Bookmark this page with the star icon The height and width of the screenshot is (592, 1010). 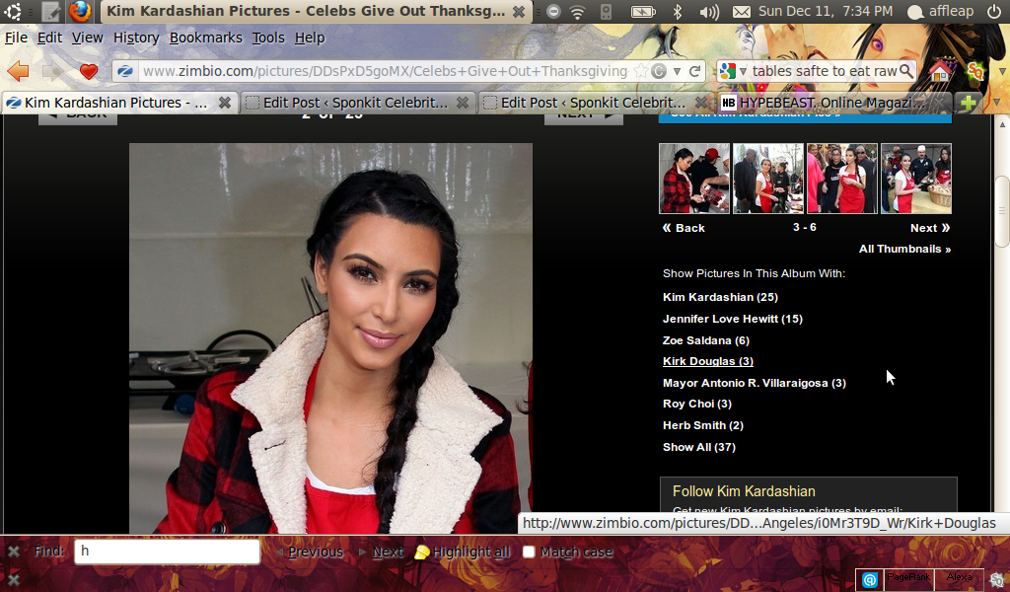tap(640, 71)
